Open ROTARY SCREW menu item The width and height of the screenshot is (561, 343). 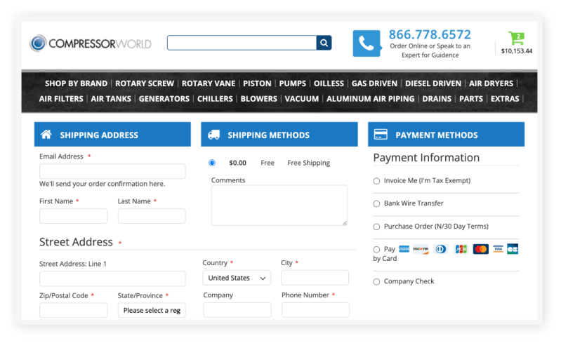tap(145, 83)
